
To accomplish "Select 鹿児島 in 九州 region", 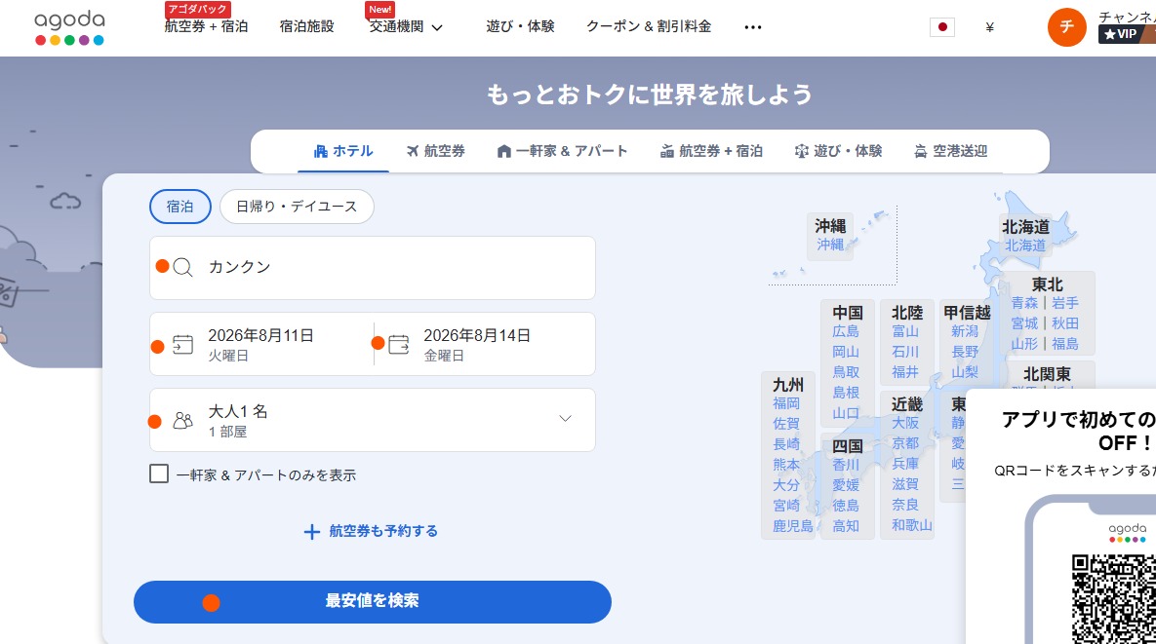I will coord(792,526).
